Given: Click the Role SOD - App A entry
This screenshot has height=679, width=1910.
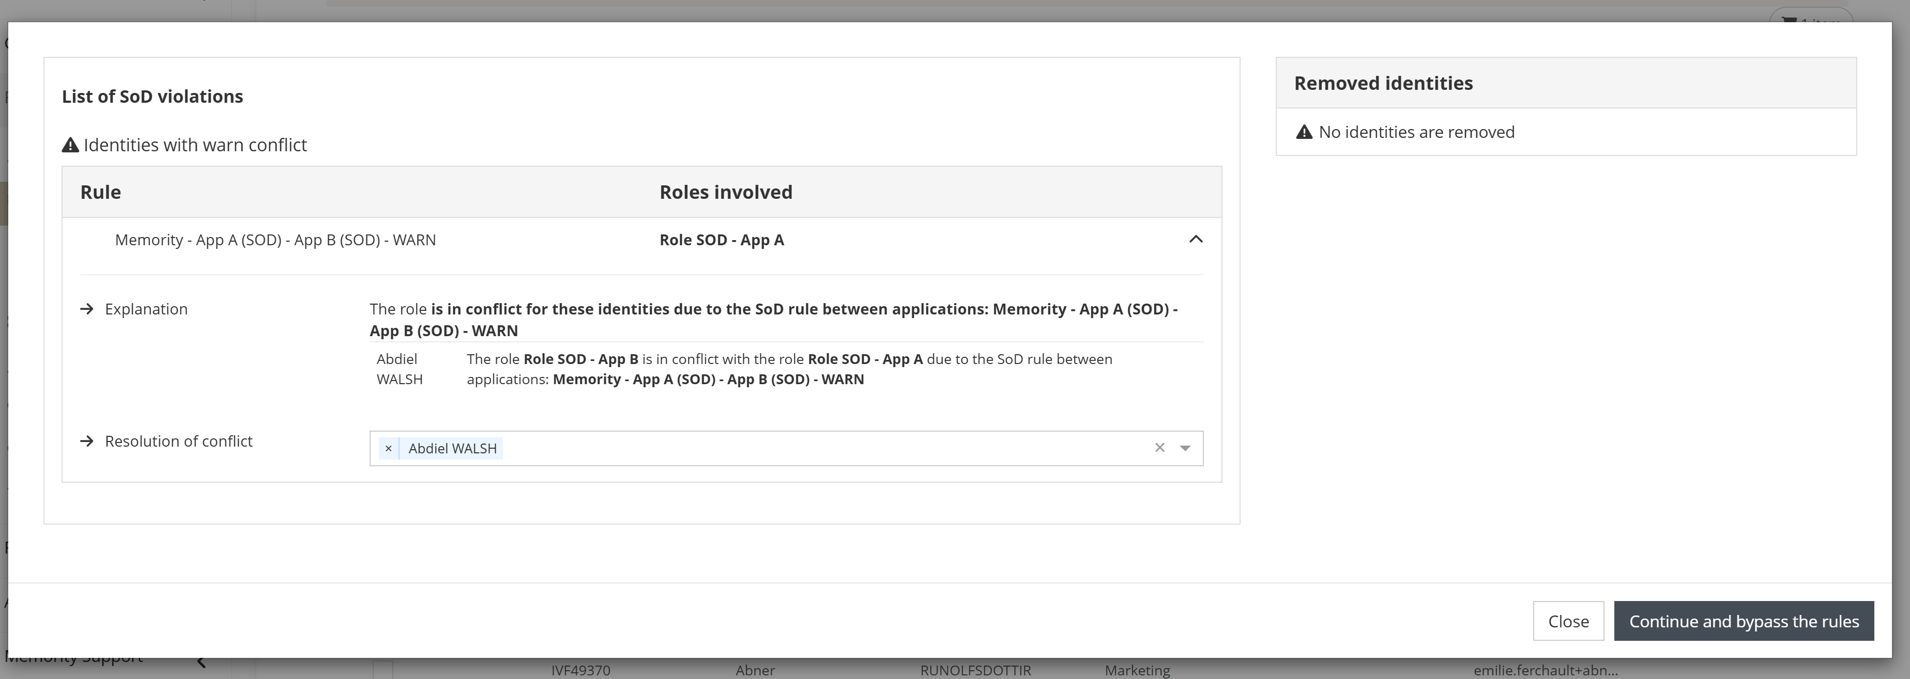Looking at the screenshot, I should coord(721,240).
